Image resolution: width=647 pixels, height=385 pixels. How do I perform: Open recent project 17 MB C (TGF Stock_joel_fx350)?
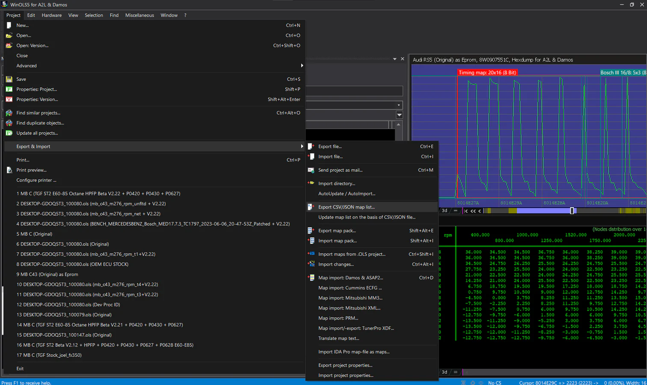click(154, 355)
